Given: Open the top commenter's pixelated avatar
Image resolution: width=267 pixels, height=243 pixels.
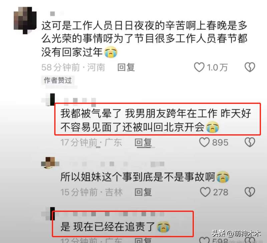Looking at the screenshot, I should (x=25, y=20).
